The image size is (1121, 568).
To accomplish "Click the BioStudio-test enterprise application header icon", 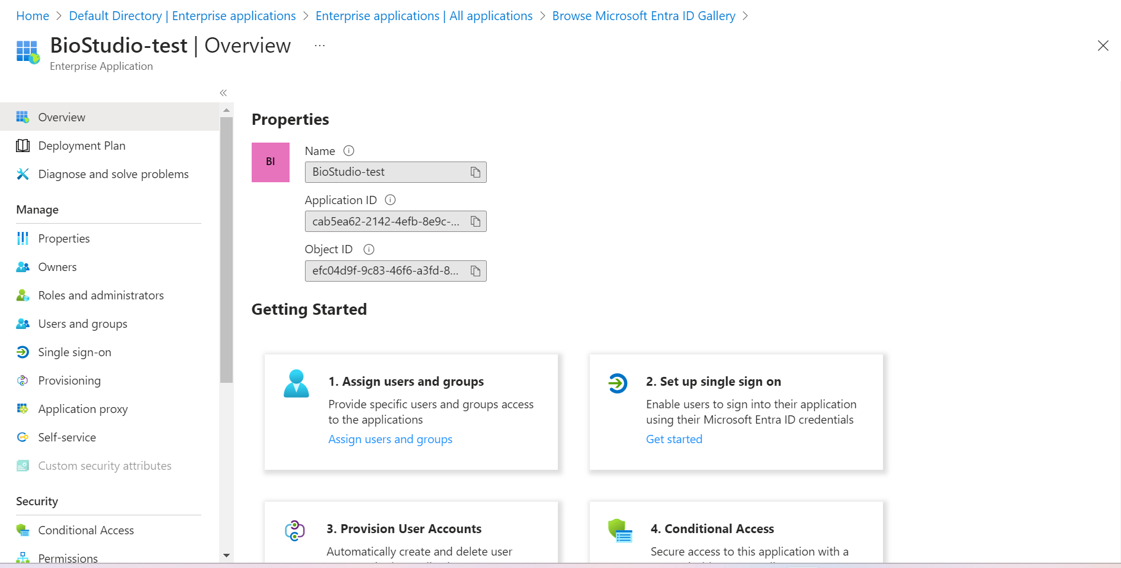I will (28, 52).
